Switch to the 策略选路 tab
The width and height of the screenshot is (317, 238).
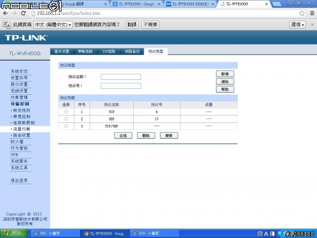[x=85, y=52]
